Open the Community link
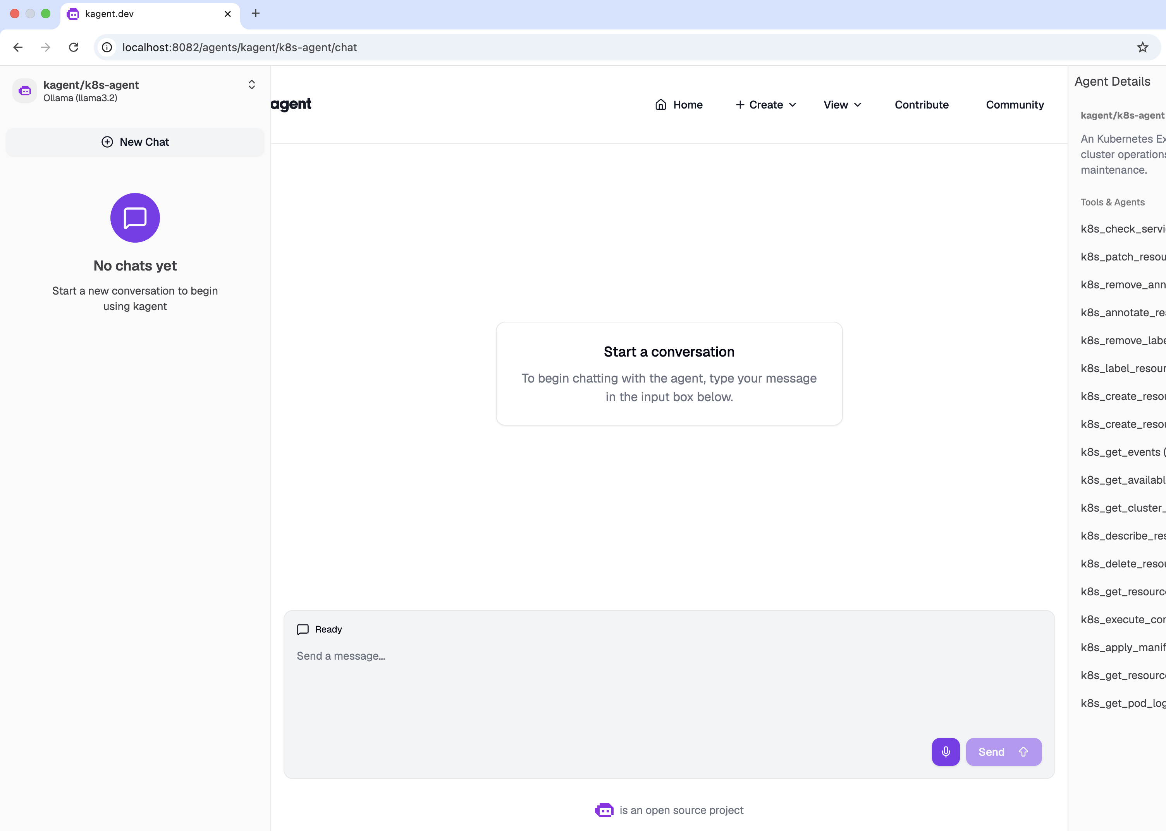This screenshot has height=831, width=1166. (x=1015, y=104)
